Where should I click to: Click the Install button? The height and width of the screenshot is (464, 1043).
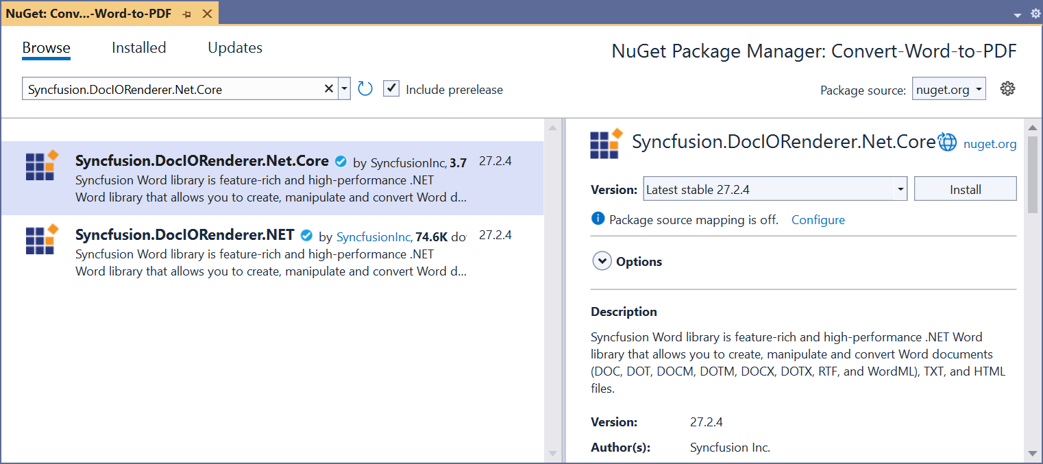[x=966, y=188]
